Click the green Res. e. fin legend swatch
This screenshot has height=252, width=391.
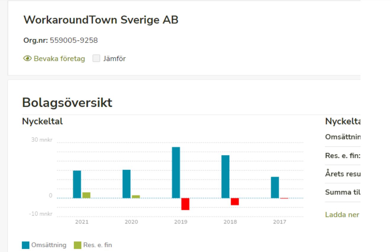coord(77,245)
